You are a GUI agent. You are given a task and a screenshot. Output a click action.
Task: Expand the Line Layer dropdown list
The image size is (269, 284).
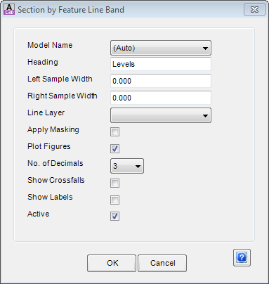click(x=161, y=115)
